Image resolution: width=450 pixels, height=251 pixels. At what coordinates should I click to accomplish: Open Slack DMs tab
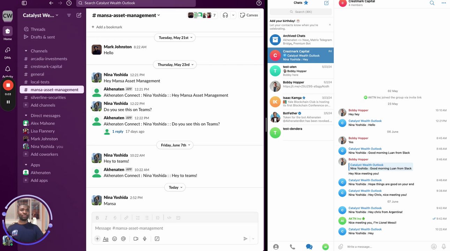[8, 53]
